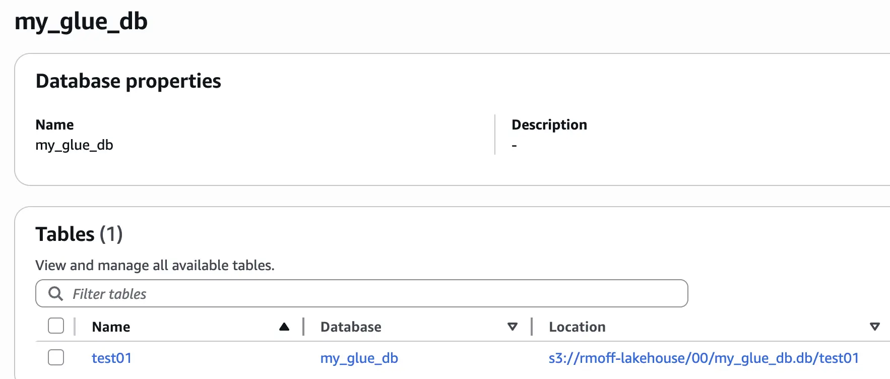Tick the select-all checkbox in the table header

[x=56, y=326]
